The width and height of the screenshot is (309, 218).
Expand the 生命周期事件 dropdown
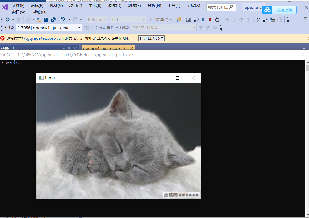[117, 28]
